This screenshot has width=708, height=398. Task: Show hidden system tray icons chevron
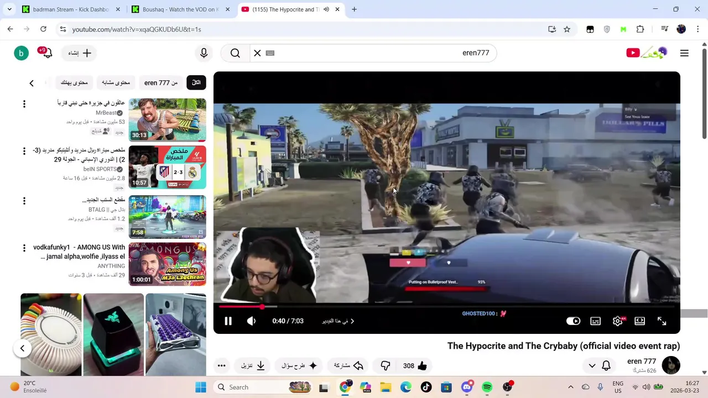(571, 387)
